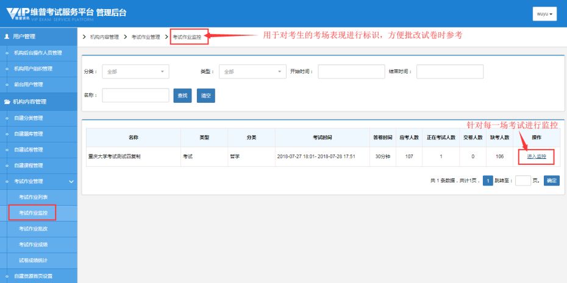Click the 缺考人数 column header
Viewport: 567px width, 283px height.
pos(500,138)
